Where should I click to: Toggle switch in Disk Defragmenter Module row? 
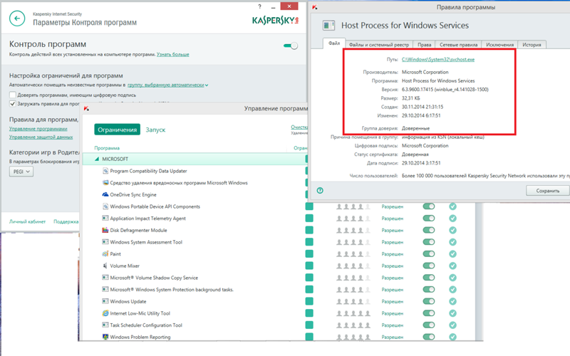429,230
